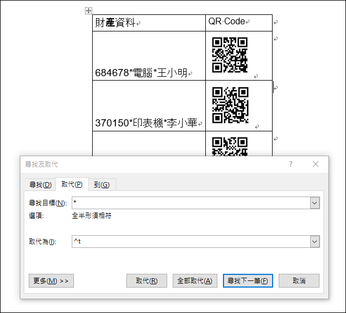The width and height of the screenshot is (346, 313).
Task: Expand the 取代為 dropdown arrow
Action: 315,241
